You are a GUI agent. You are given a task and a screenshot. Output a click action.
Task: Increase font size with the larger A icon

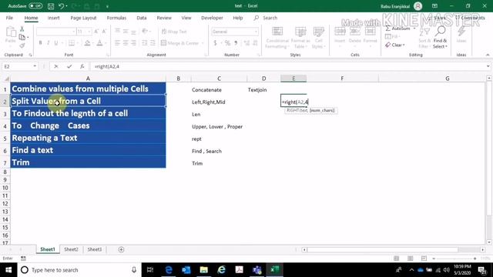(96, 32)
